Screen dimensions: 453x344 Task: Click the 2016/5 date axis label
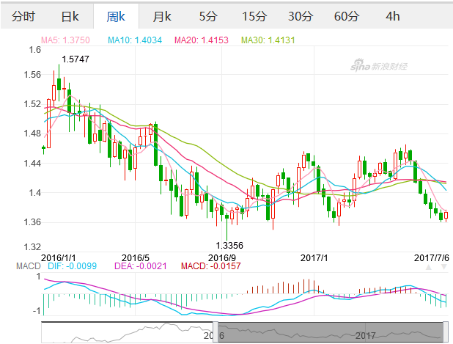136,257
